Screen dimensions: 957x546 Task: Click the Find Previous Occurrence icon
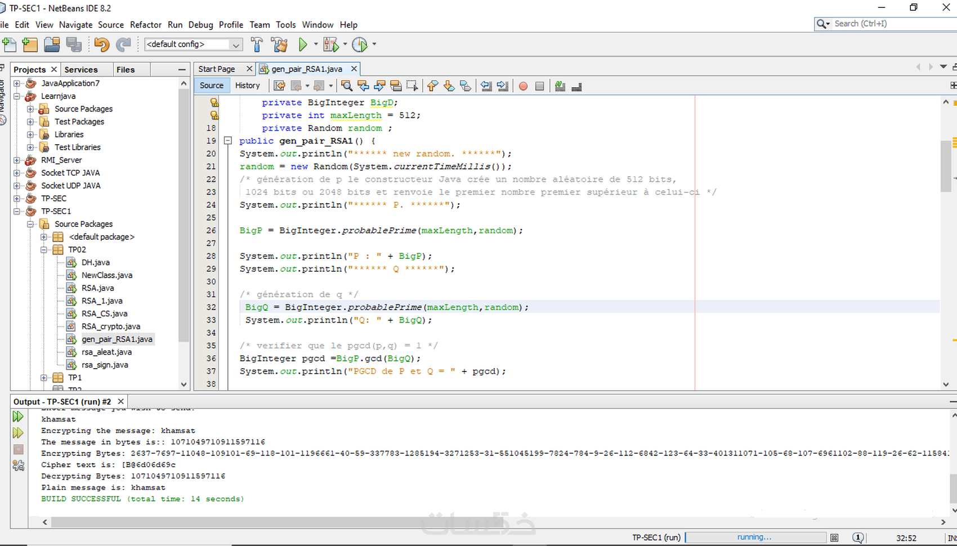(363, 86)
